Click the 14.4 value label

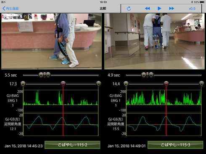click(x=116, y=84)
